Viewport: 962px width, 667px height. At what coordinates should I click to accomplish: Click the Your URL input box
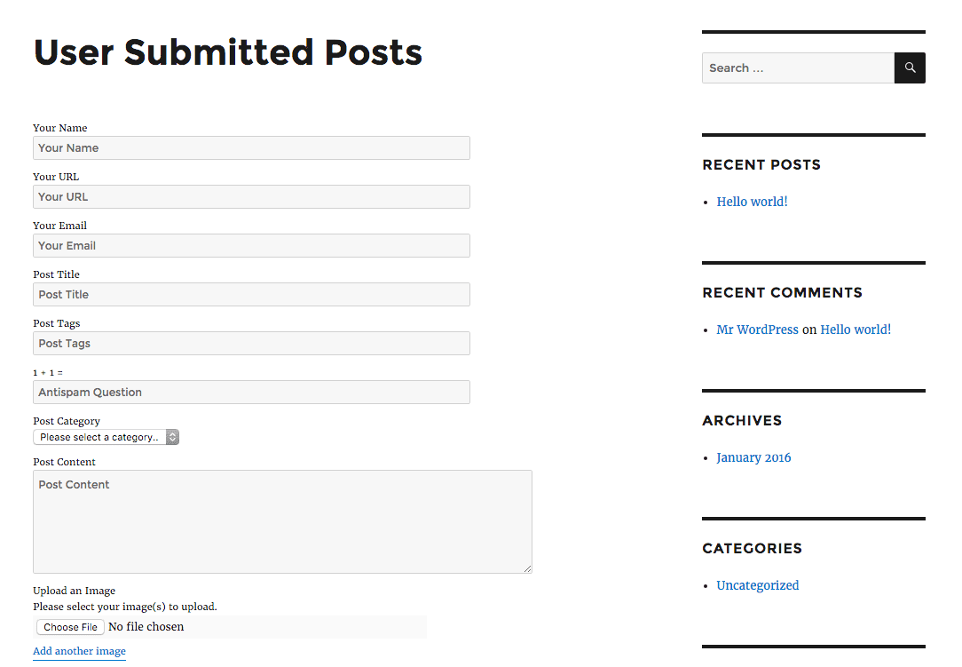(x=251, y=196)
